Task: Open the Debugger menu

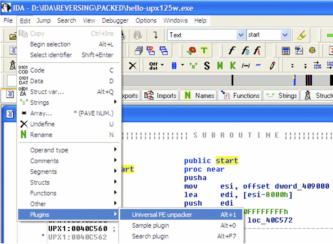Action: pyautogui.click(x=115, y=20)
